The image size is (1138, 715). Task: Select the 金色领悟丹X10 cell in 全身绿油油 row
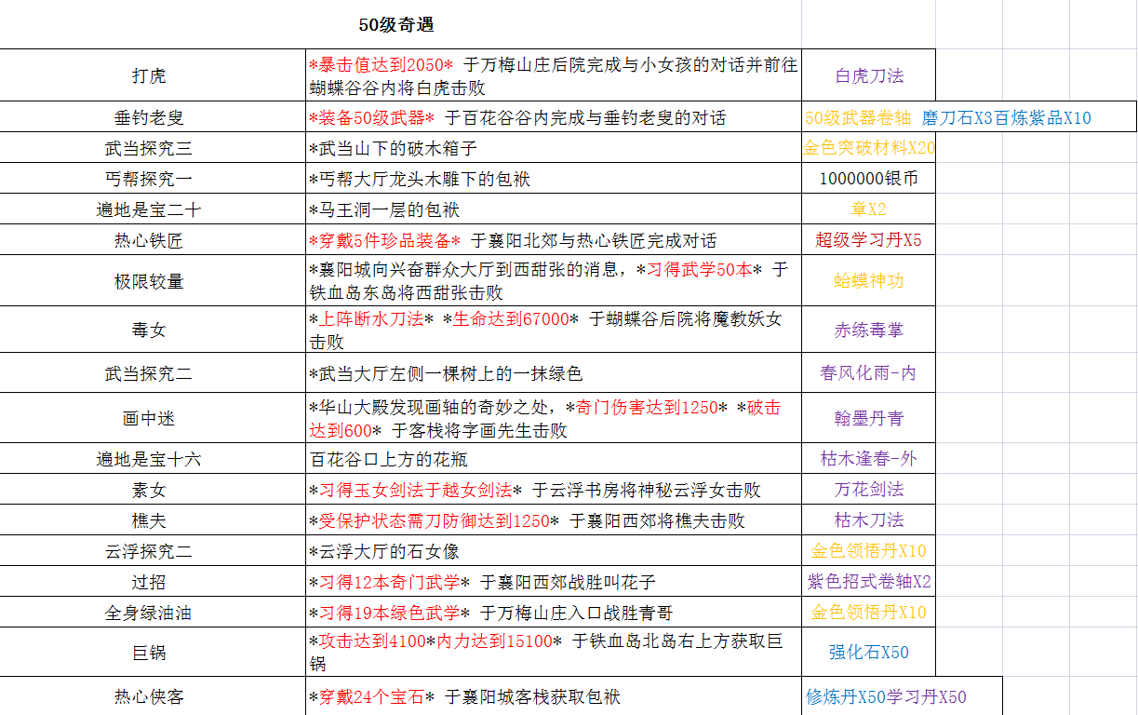point(869,613)
